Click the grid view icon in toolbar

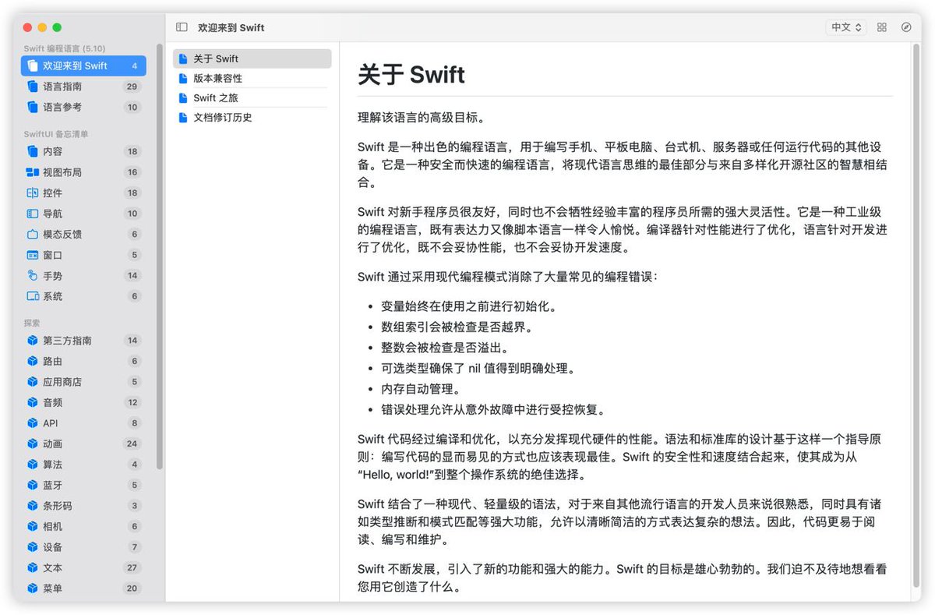point(882,27)
